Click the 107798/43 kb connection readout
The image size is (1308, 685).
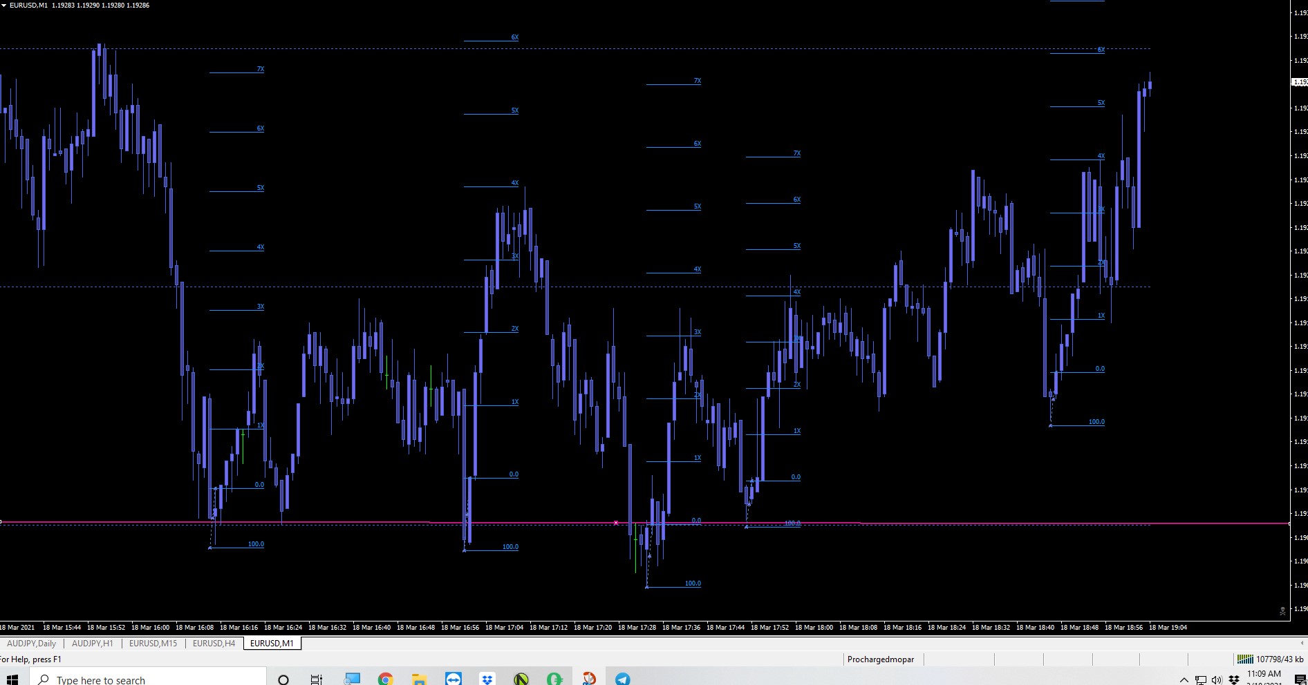click(x=1280, y=659)
